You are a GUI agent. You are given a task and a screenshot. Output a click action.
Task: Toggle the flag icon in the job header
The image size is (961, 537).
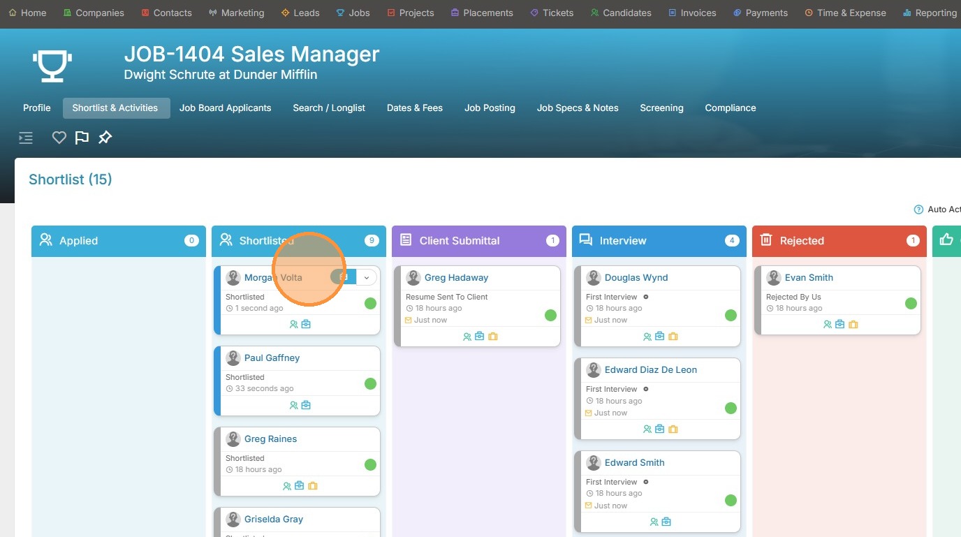[x=82, y=138]
